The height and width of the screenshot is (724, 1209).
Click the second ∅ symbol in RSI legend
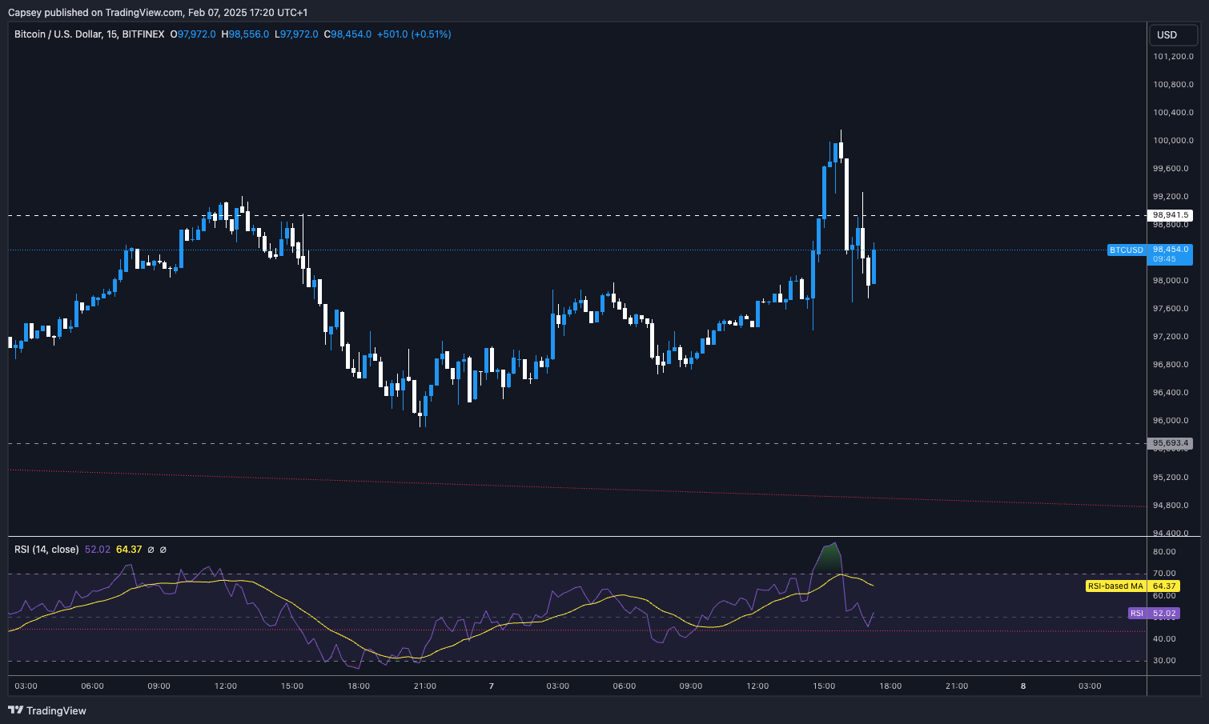point(163,550)
